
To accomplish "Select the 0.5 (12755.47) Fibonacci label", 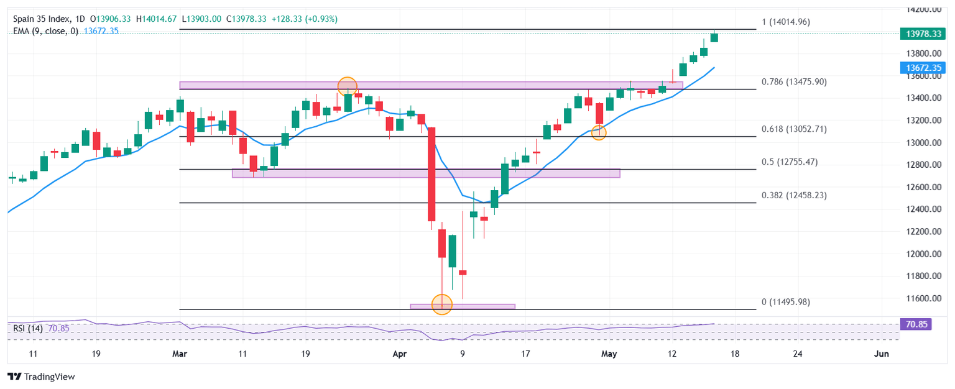I will pos(789,162).
